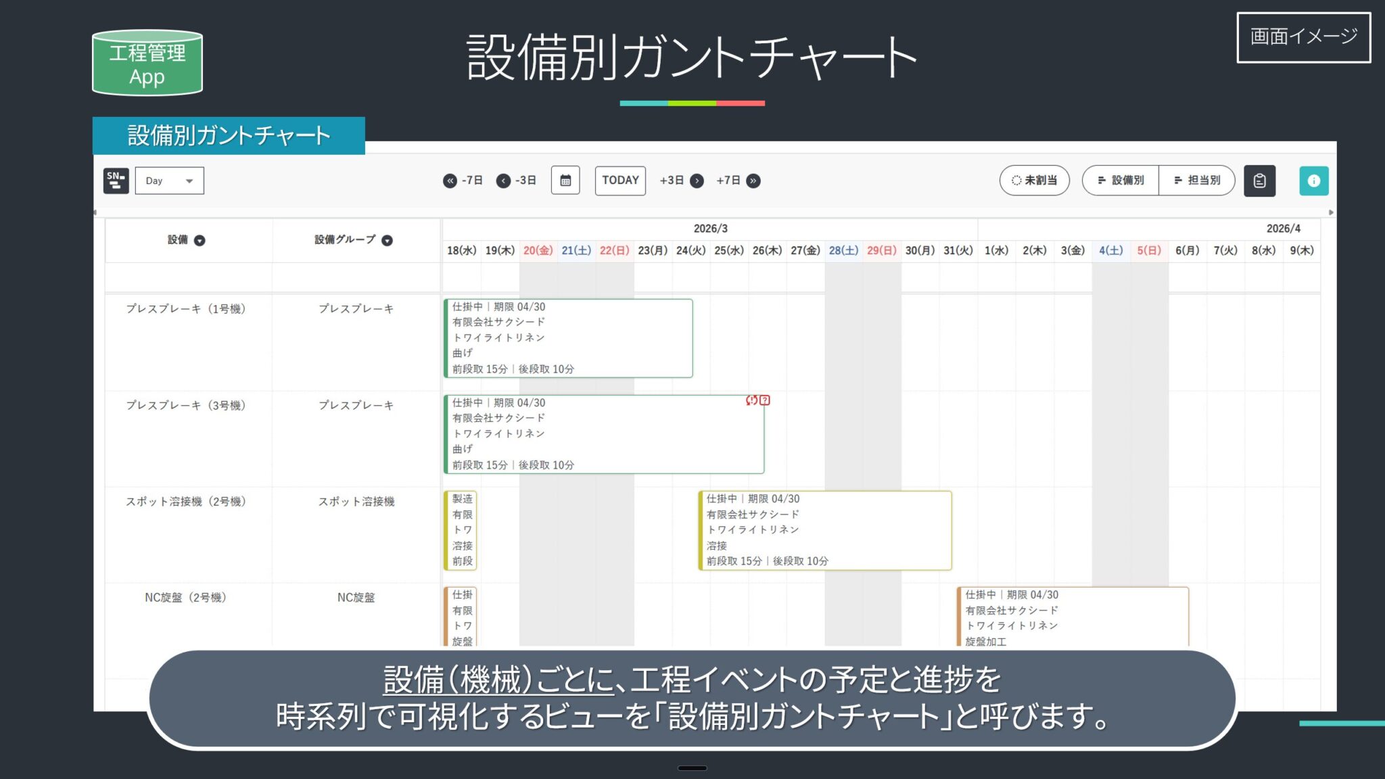The image size is (1385, 779).
Task: Select プレスブレーキ（1号機） bending task bar
Action: (x=568, y=338)
